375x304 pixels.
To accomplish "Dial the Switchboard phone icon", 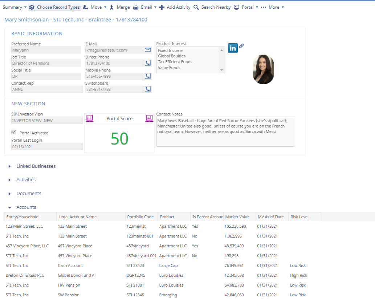I will [x=148, y=89].
